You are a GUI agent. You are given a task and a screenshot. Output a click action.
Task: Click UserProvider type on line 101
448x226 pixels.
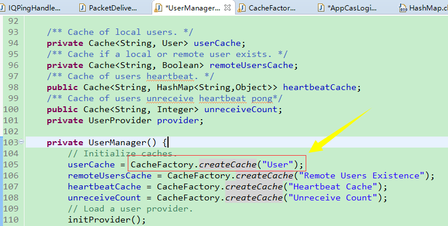(120, 120)
